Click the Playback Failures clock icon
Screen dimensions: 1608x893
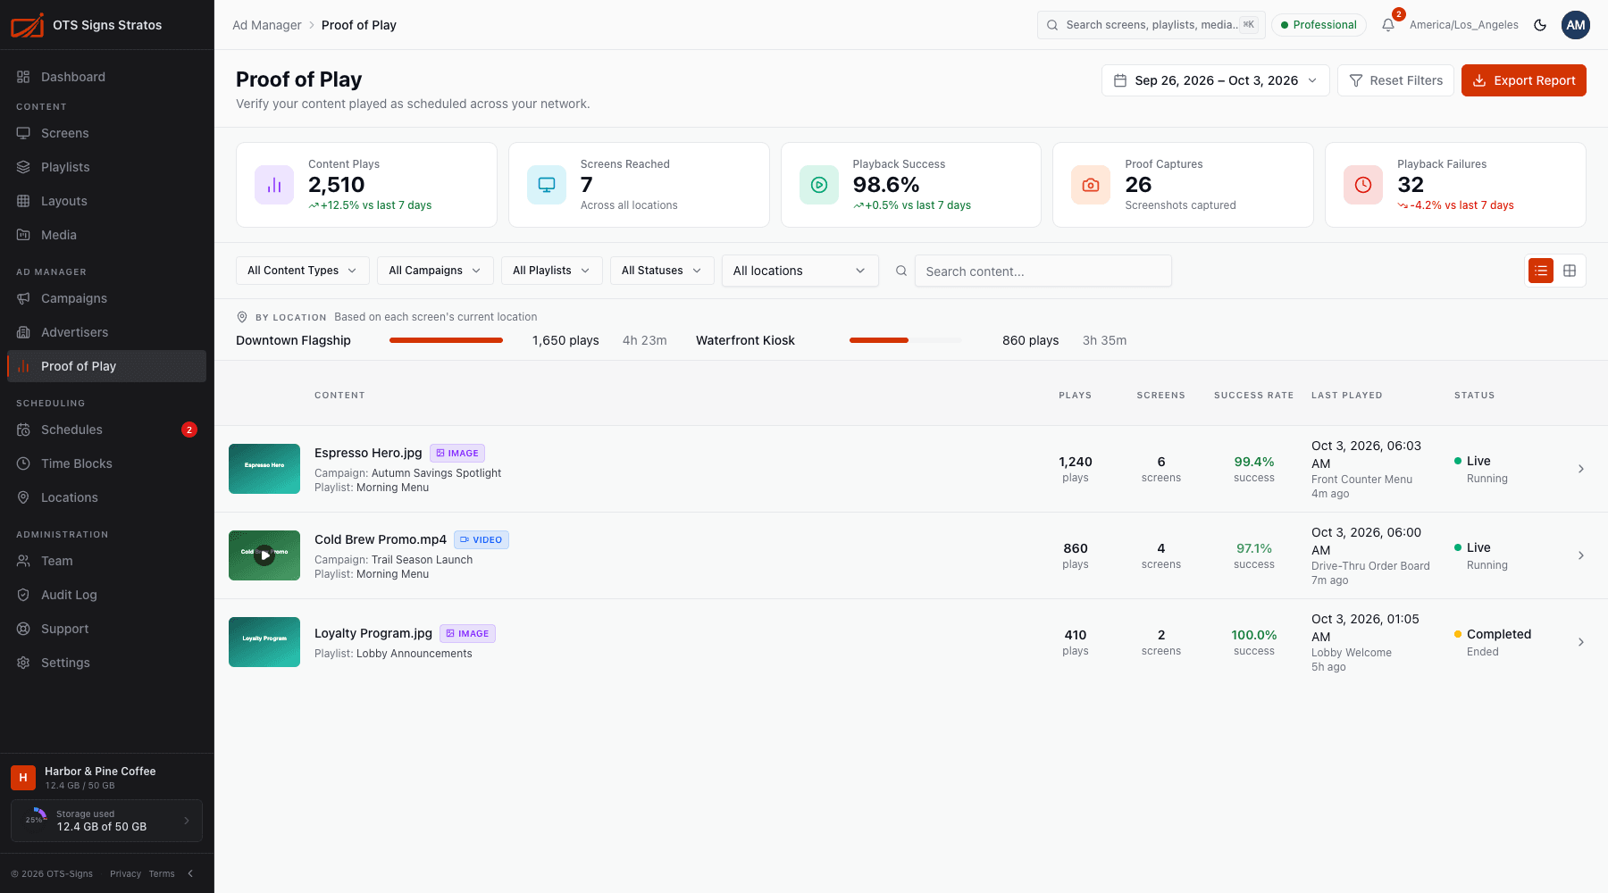tap(1363, 185)
